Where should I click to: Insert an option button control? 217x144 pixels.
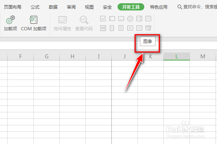[130, 19]
